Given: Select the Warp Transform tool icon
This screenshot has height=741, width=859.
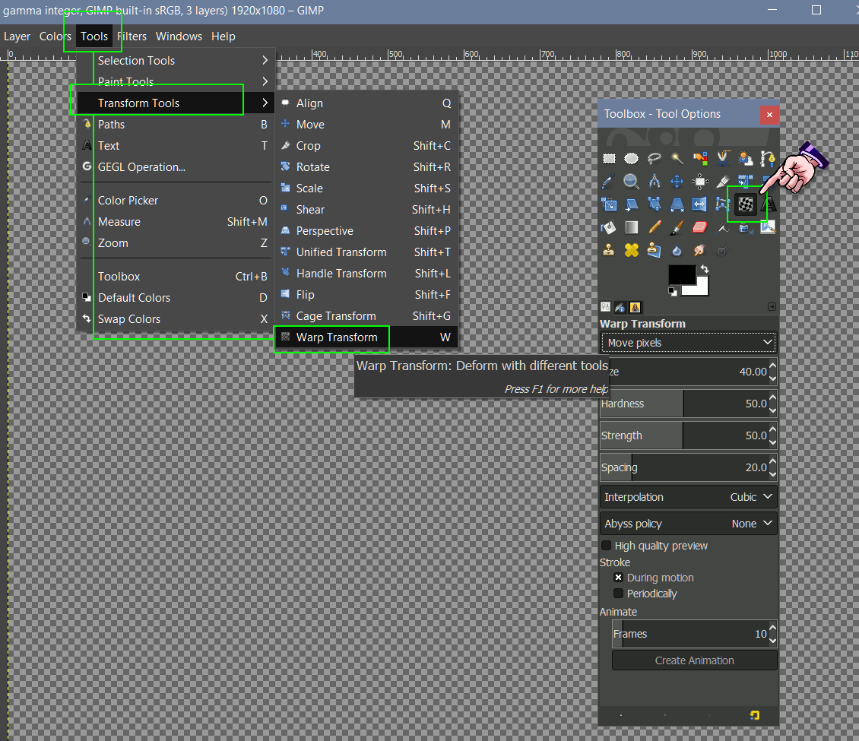Looking at the screenshot, I should [746, 204].
